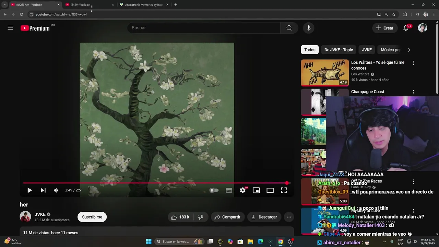This screenshot has height=247, width=439.
Task: Click Descargar download button
Action: 264,217
